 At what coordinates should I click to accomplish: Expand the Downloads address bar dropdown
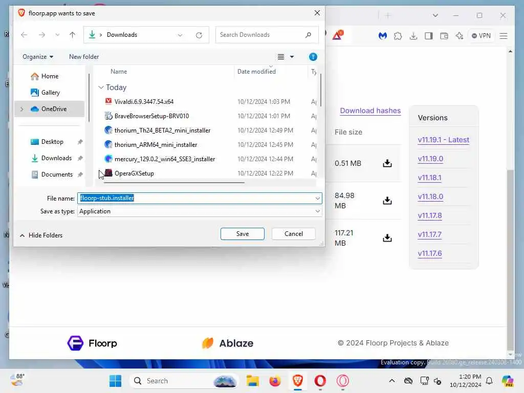[180, 35]
